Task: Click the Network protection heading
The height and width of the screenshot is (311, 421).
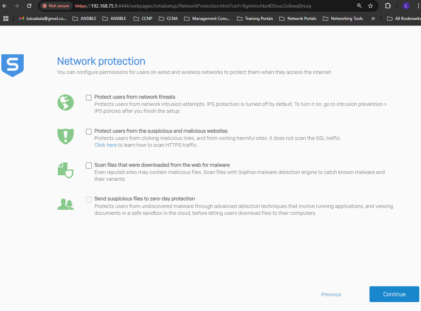Action: (x=101, y=61)
